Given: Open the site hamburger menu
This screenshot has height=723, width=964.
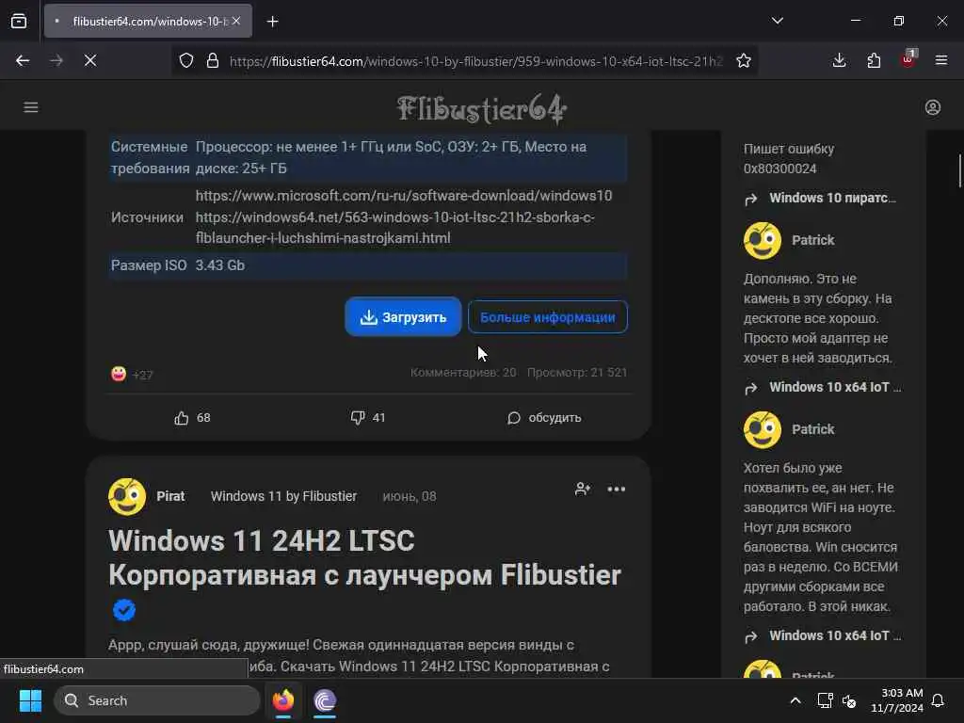Looking at the screenshot, I should tap(31, 107).
